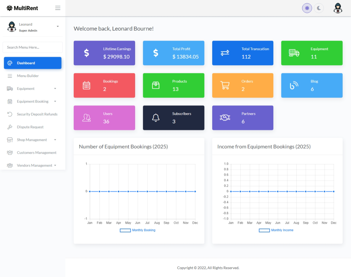This screenshot has width=351, height=277.
Task: Go to Menu Builder
Action: coord(28,76)
